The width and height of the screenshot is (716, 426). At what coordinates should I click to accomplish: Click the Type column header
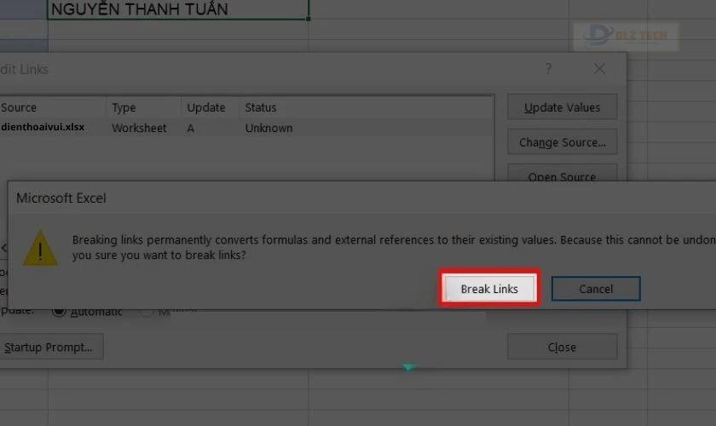tap(143, 107)
